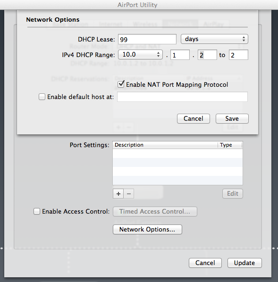
Task: Disable NAT Port Mapping Protocol checkbox
Action: click(121, 84)
